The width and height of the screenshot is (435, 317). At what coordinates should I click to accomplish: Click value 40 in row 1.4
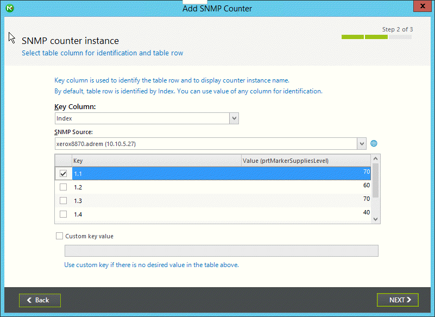[367, 212]
